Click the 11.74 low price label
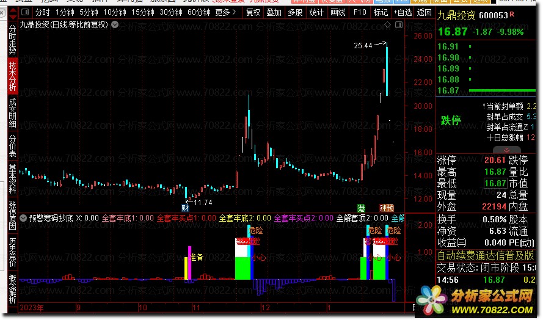 point(203,203)
